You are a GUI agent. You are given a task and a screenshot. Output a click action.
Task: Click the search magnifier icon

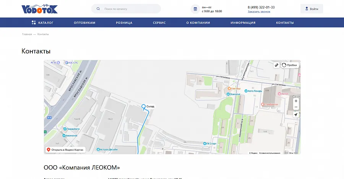click(x=98, y=9)
